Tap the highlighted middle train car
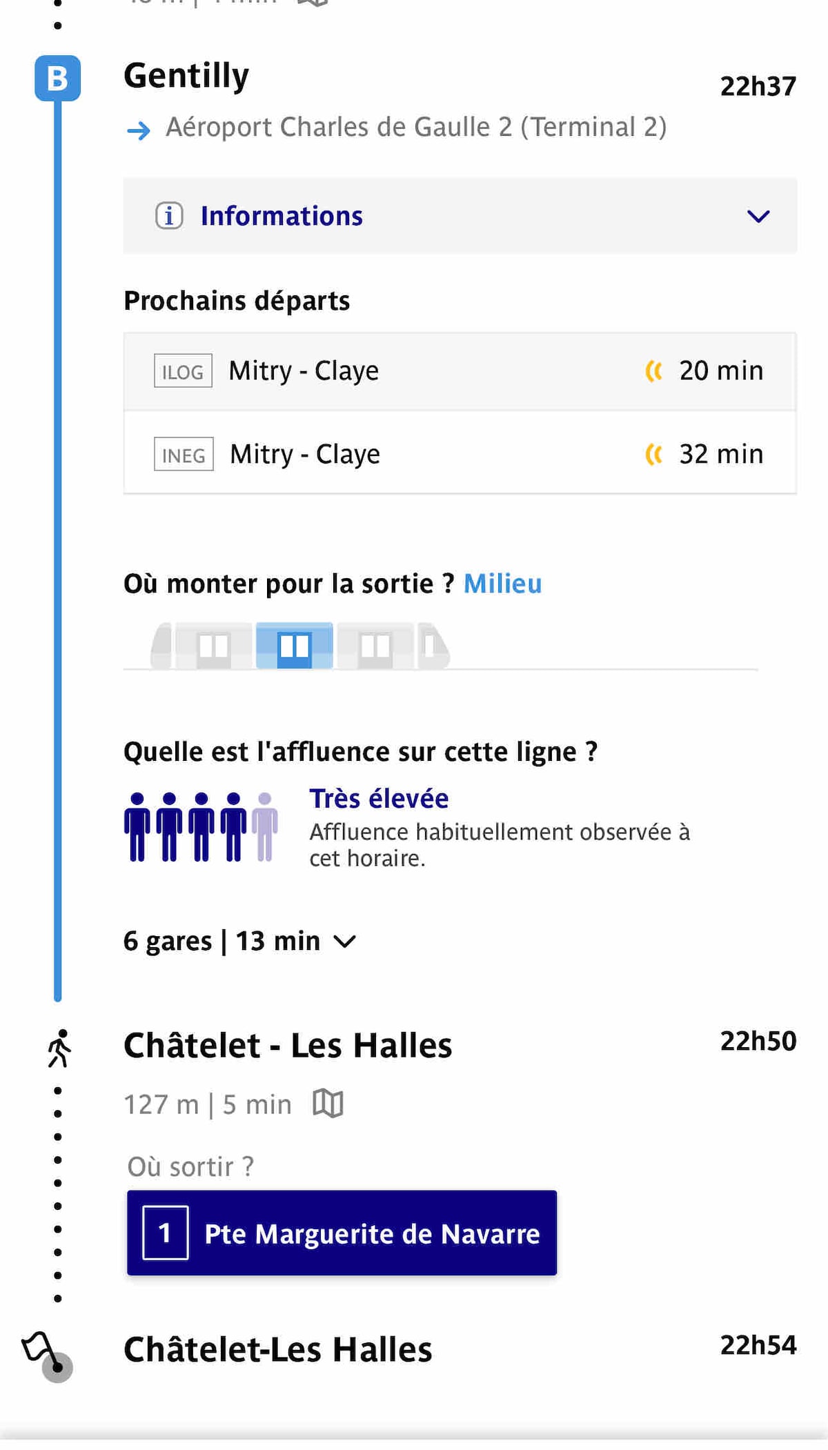 [295, 646]
